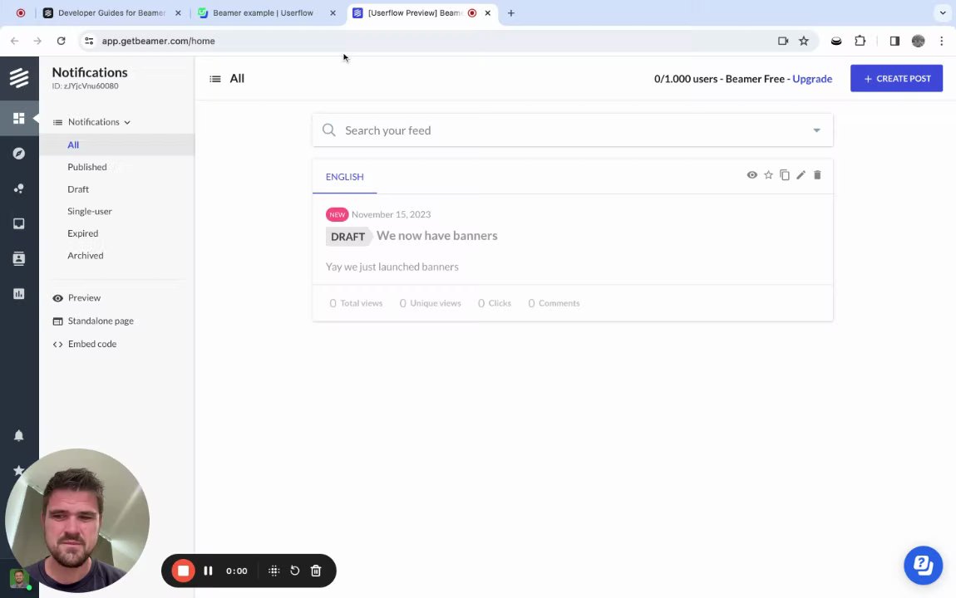Open the search filter dropdown arrow
956x598 pixels.
(816, 130)
